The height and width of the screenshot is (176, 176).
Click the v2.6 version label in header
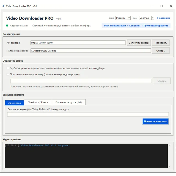click(x=59, y=19)
